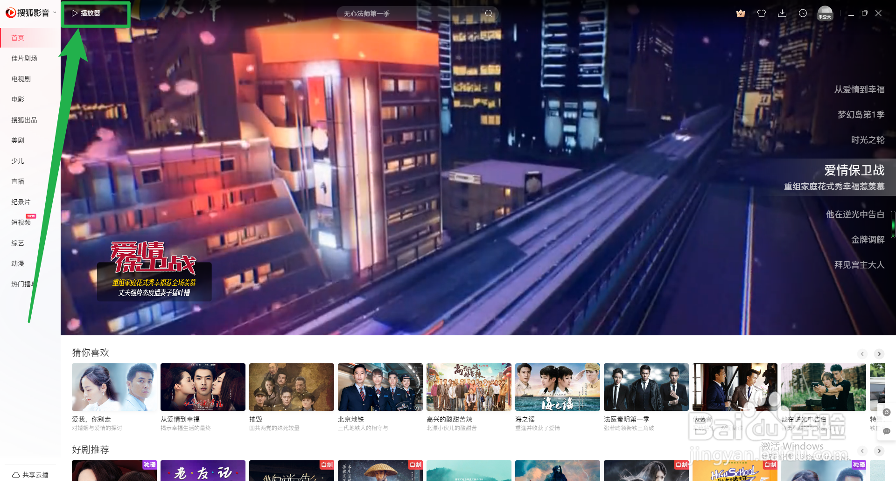
Task: Select 梦幻岛第1季 in the banner list
Action: pos(861,115)
